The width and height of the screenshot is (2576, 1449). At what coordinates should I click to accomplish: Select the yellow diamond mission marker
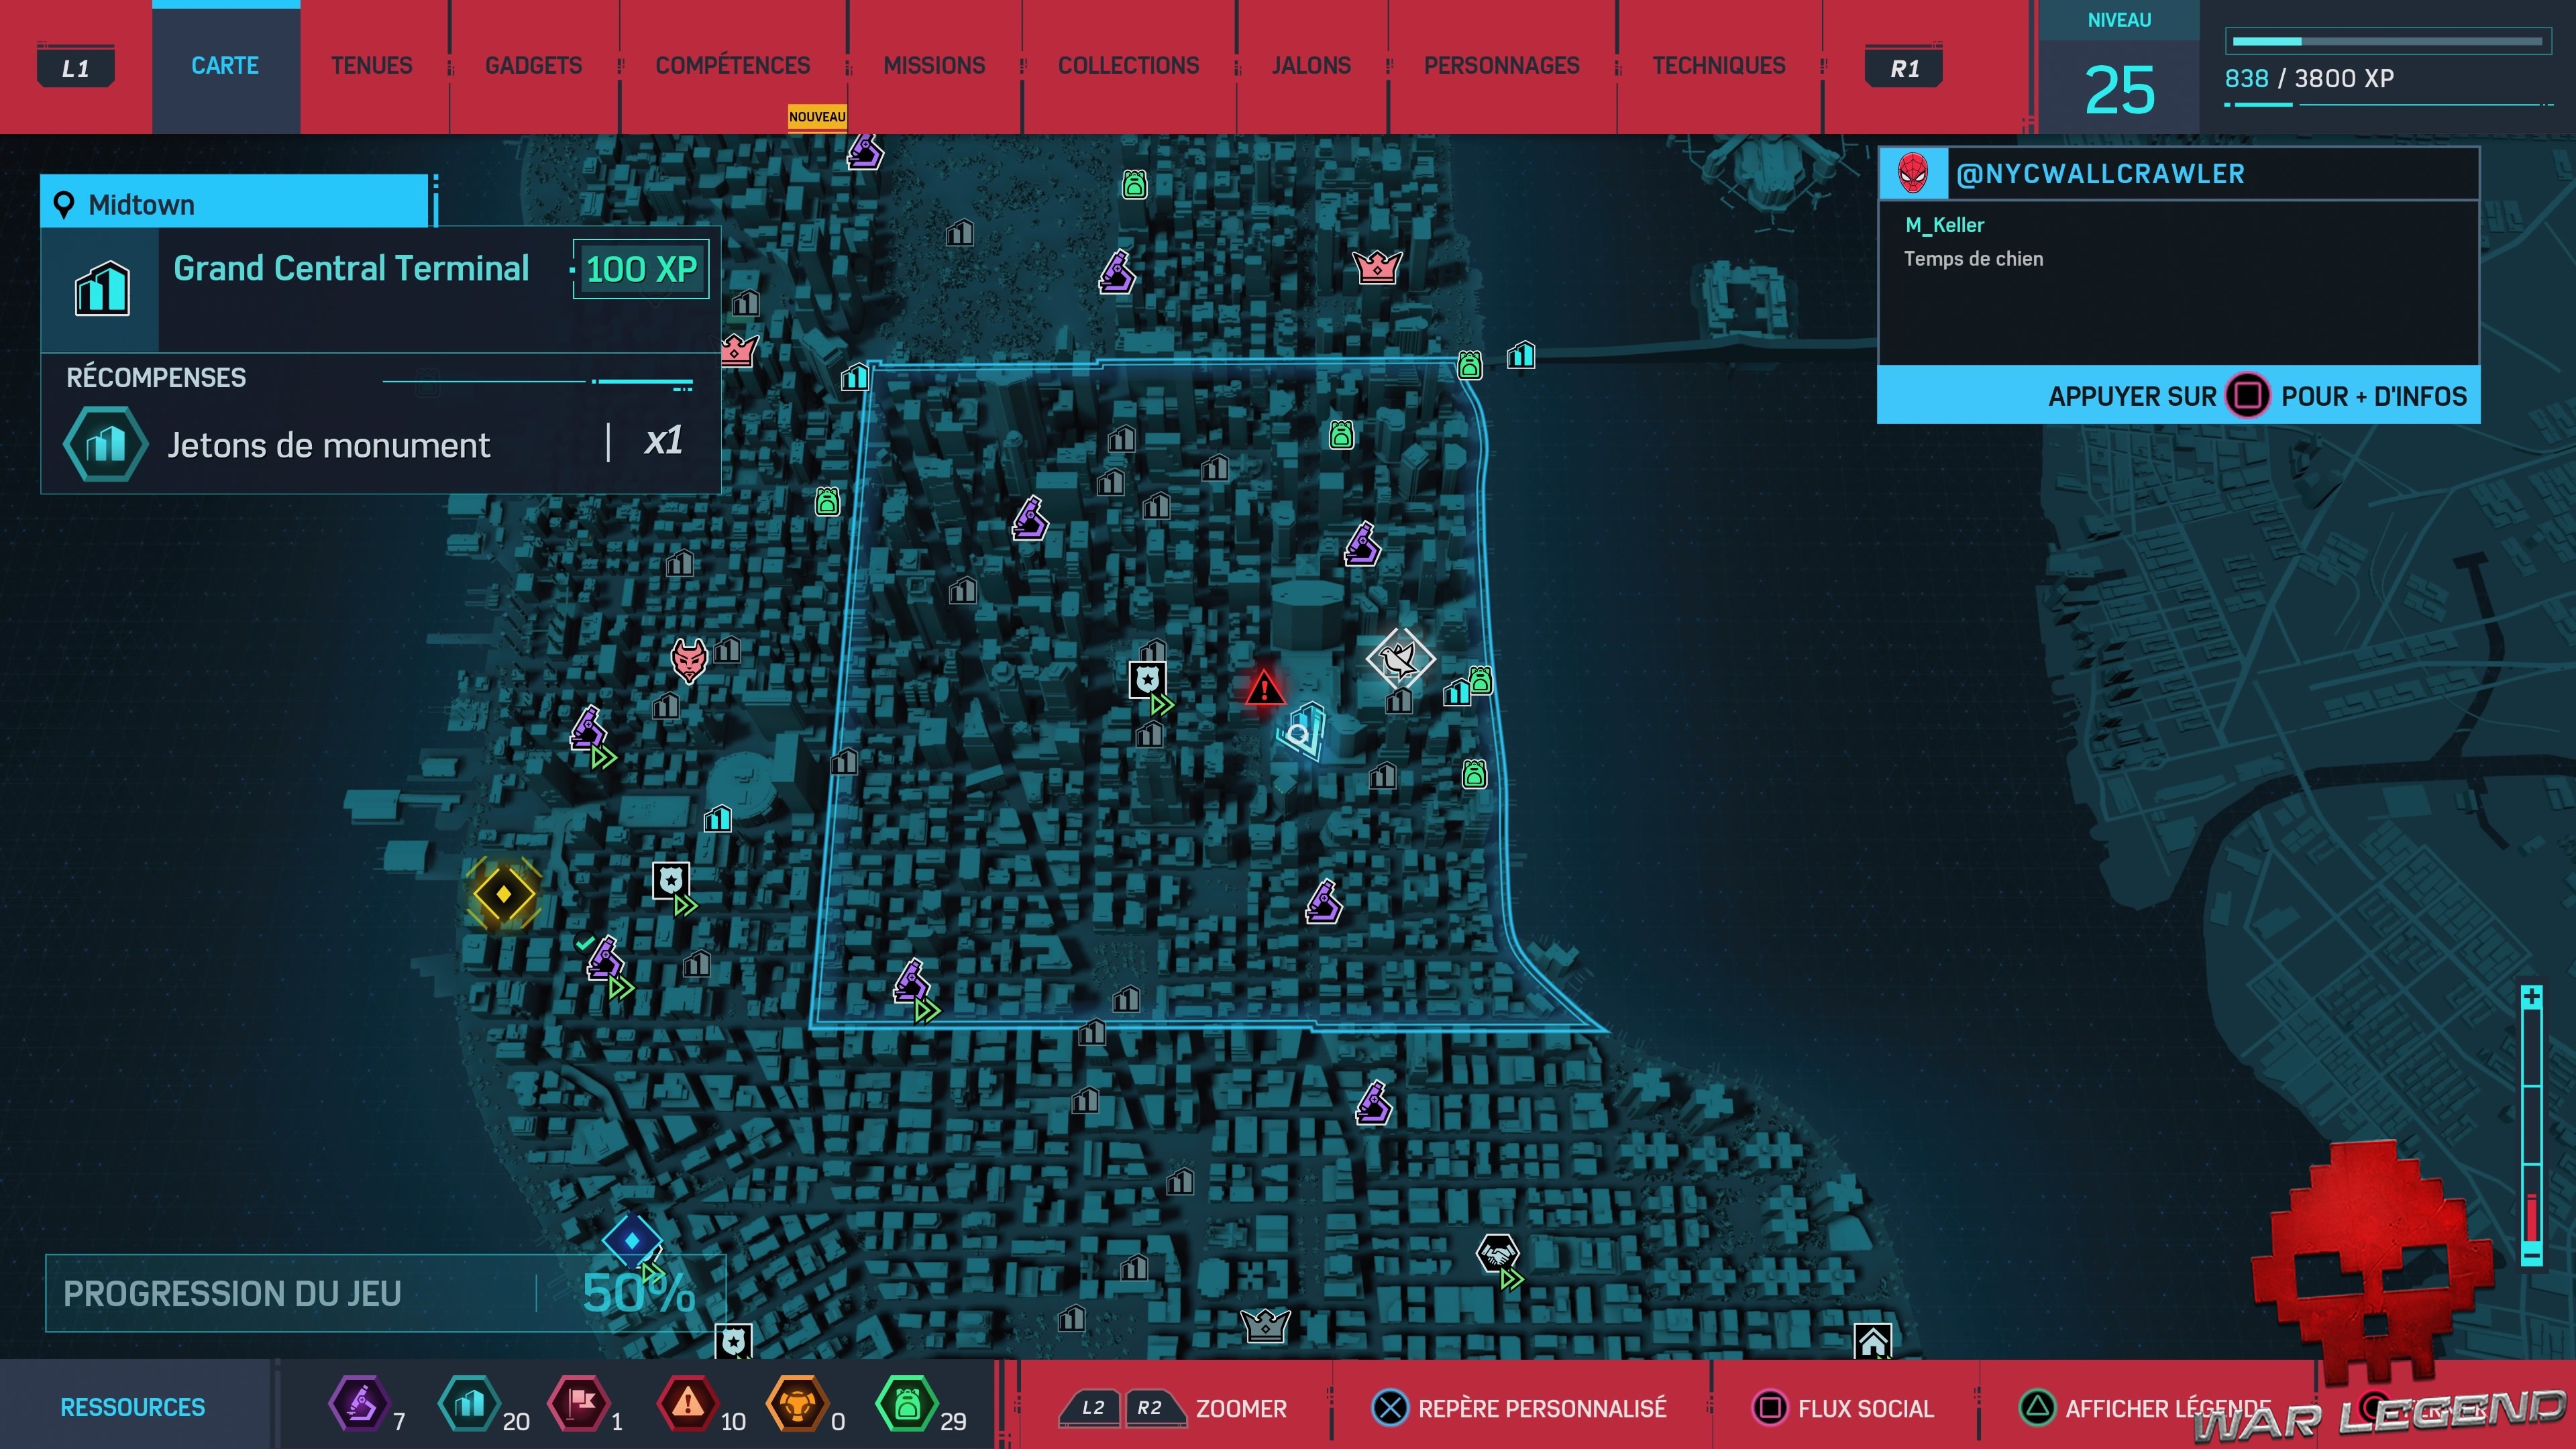[x=503, y=893]
